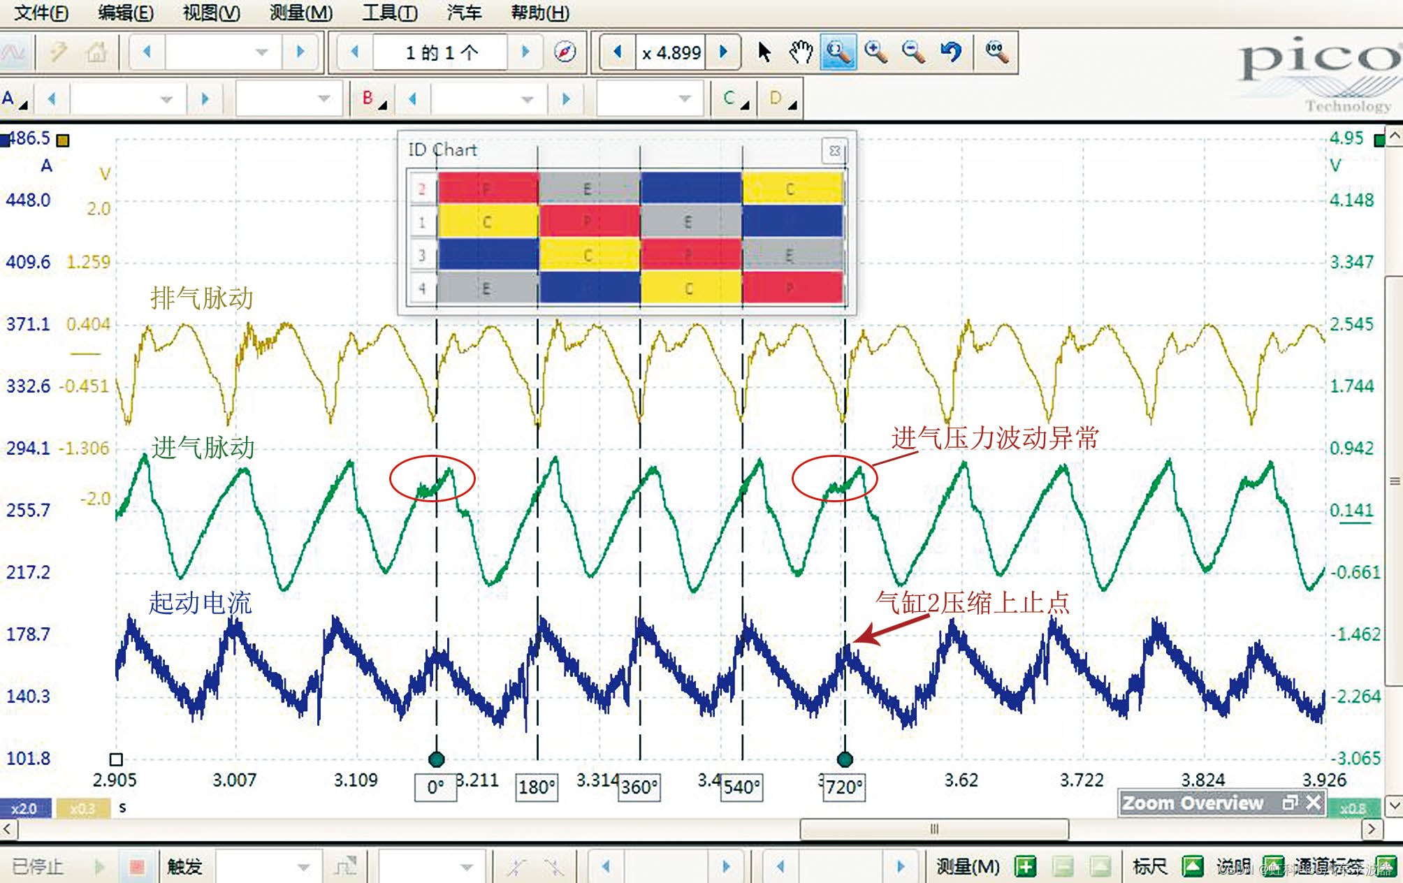Open the 工具(T) menu
This screenshot has width=1403, height=883.
(x=389, y=13)
